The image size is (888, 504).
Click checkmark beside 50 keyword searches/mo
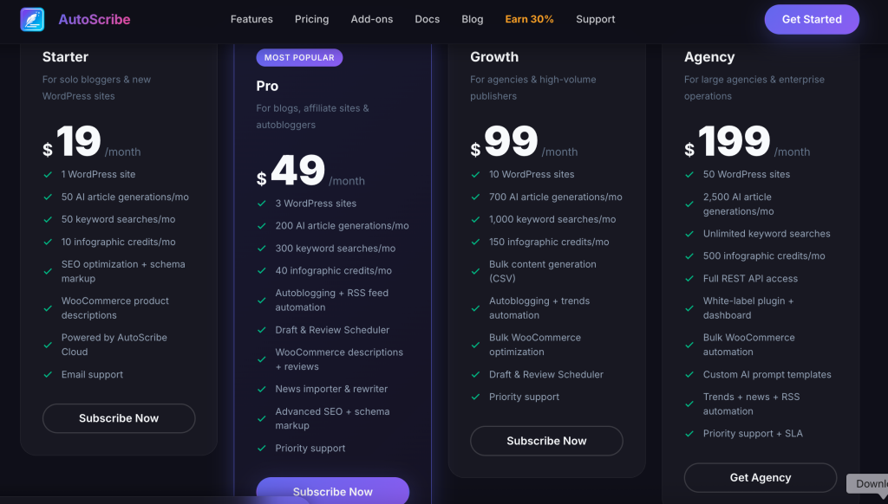pyautogui.click(x=48, y=219)
